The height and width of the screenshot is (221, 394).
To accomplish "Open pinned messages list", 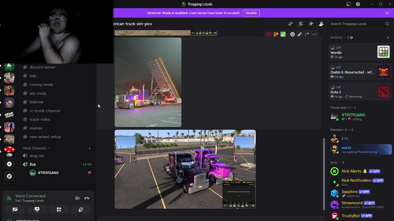I will [311, 24].
